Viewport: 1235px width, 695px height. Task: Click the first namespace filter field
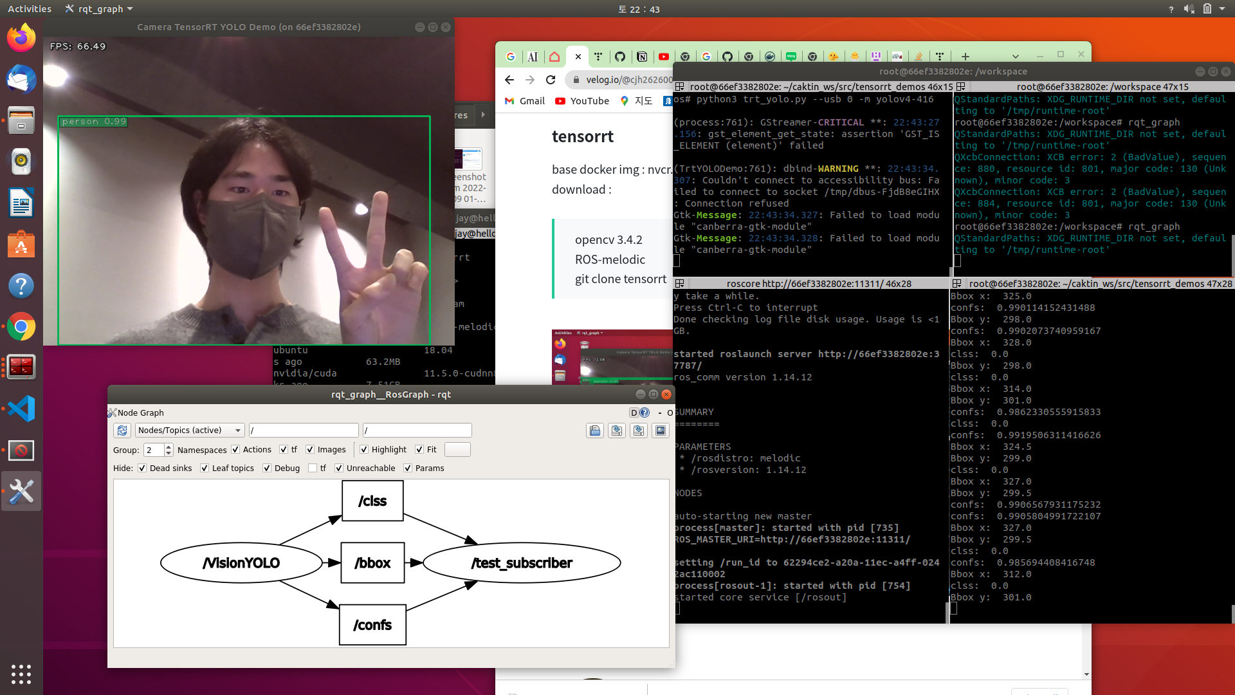tap(304, 431)
